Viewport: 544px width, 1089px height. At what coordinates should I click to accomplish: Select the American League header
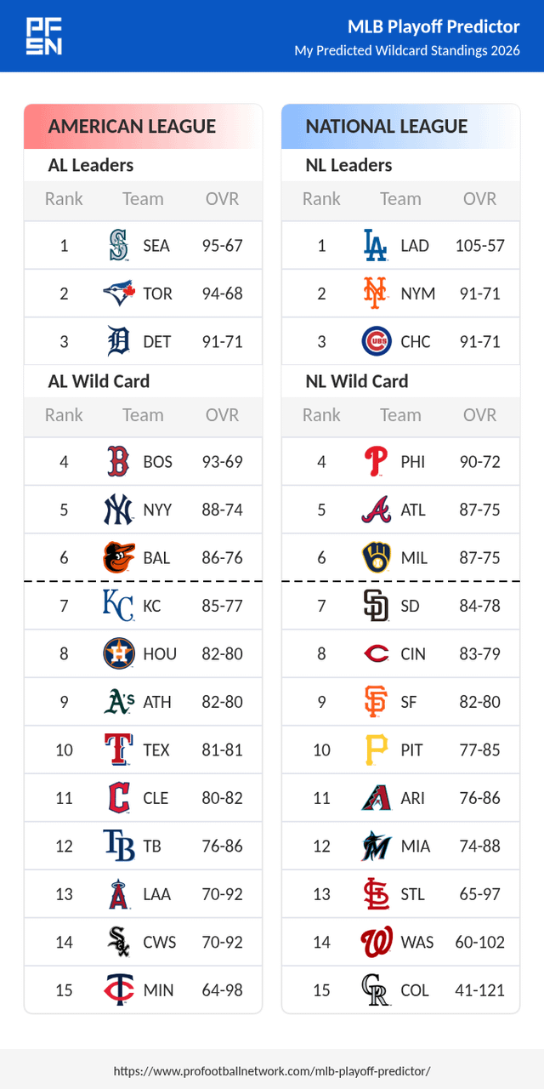132,127
